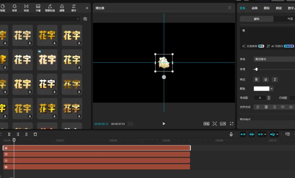This screenshot has height=178, width=295.
Task: Click the 字间距 stepper arrows
Action: [269, 98]
